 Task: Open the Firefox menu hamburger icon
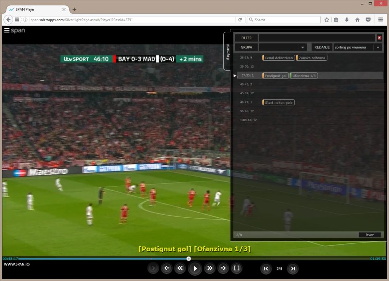(x=381, y=19)
